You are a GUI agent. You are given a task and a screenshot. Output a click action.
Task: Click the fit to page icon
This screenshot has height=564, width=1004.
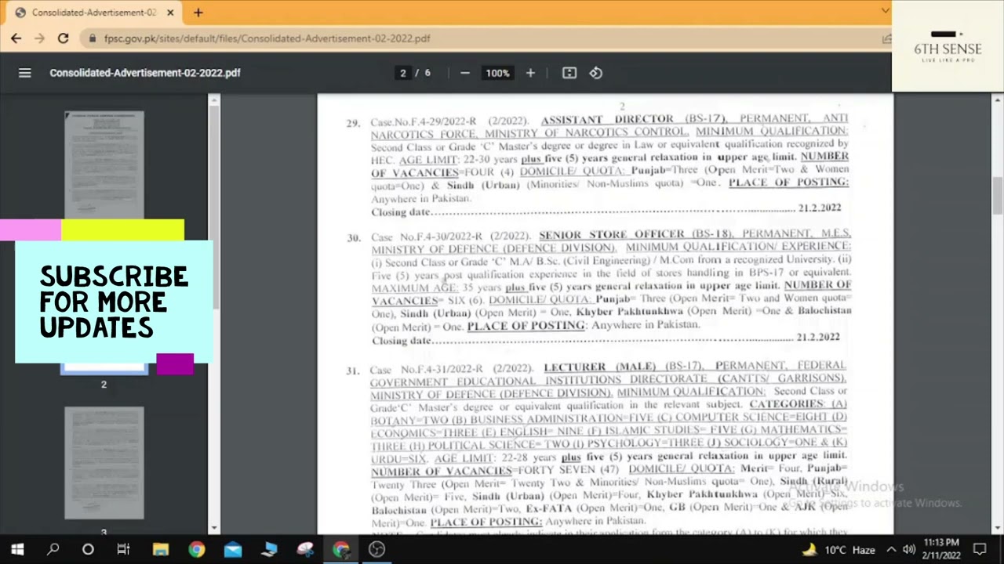coord(569,73)
